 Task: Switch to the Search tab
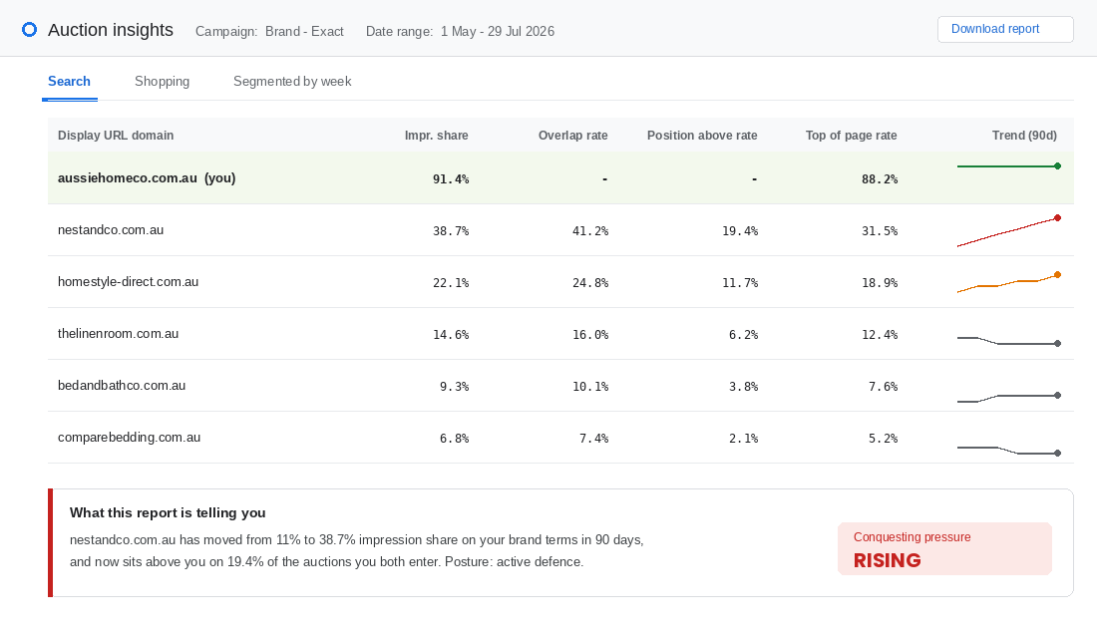[69, 81]
